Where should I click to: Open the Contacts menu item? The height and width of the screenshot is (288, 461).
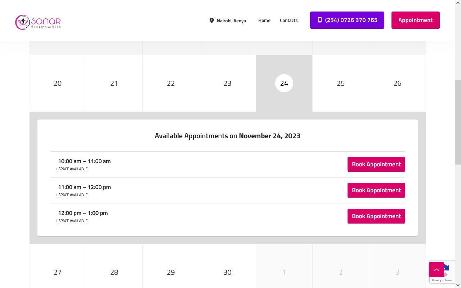point(289,21)
